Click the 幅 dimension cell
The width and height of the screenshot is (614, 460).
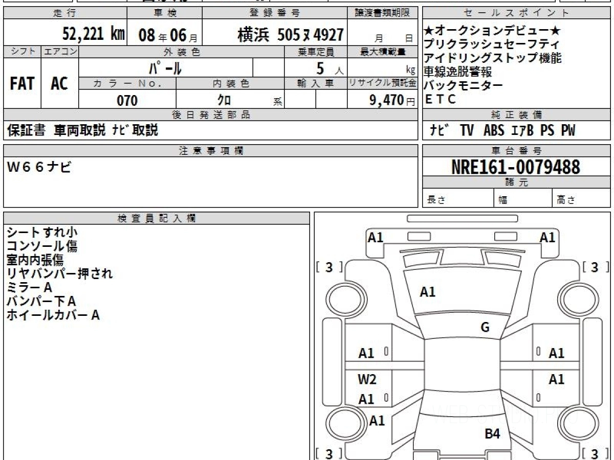tap(523, 199)
